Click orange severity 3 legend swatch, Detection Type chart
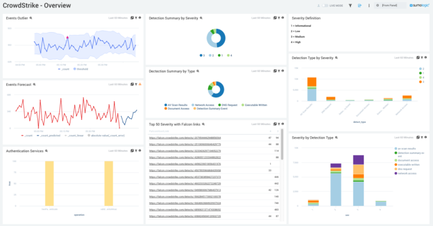Viewport: 433px width, 226px height. pos(420,82)
